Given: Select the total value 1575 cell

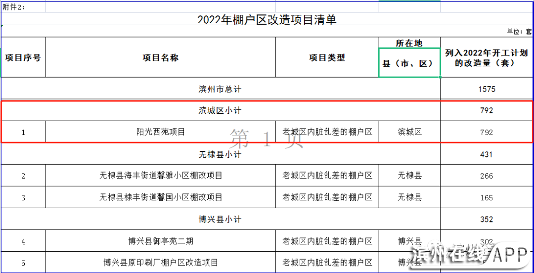Looking at the screenshot, I should (x=486, y=89).
